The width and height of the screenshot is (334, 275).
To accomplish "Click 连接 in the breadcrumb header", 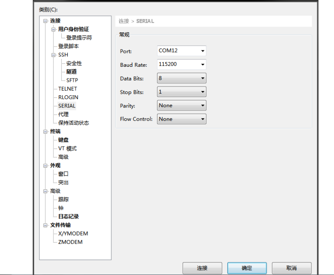I will [x=124, y=21].
